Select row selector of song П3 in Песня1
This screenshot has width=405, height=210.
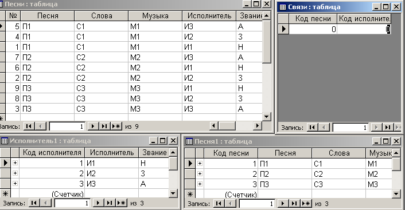click(x=190, y=184)
